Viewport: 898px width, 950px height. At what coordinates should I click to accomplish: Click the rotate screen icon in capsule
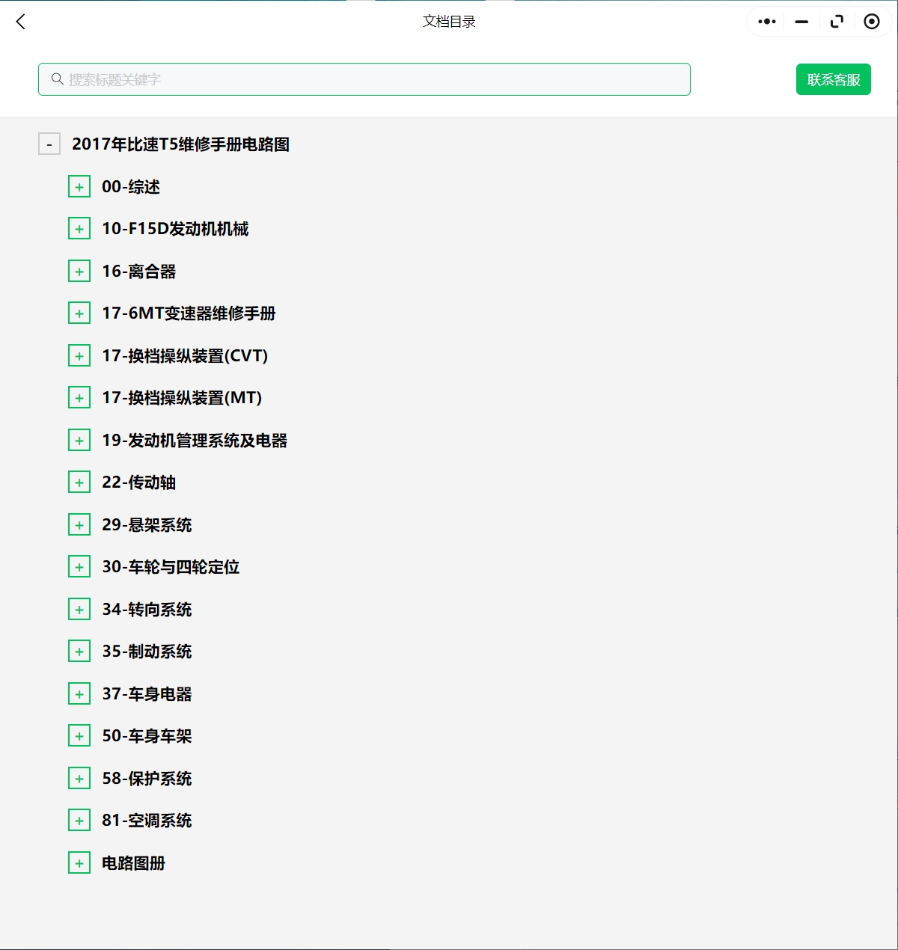[x=837, y=22]
